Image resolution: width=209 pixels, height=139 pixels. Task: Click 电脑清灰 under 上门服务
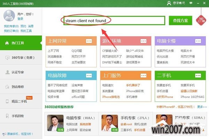pyautogui.click(x=108, y=85)
